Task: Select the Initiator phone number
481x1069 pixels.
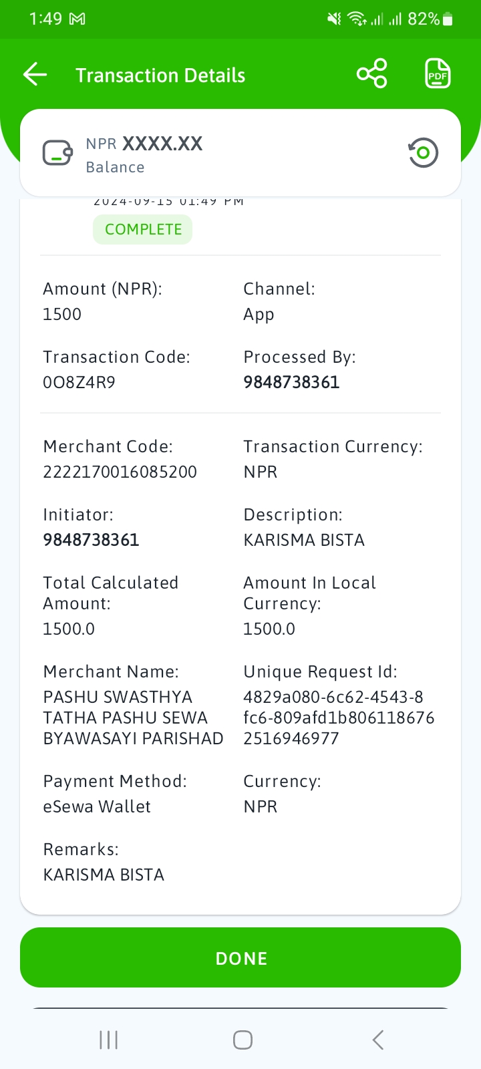Action: pyautogui.click(x=91, y=540)
